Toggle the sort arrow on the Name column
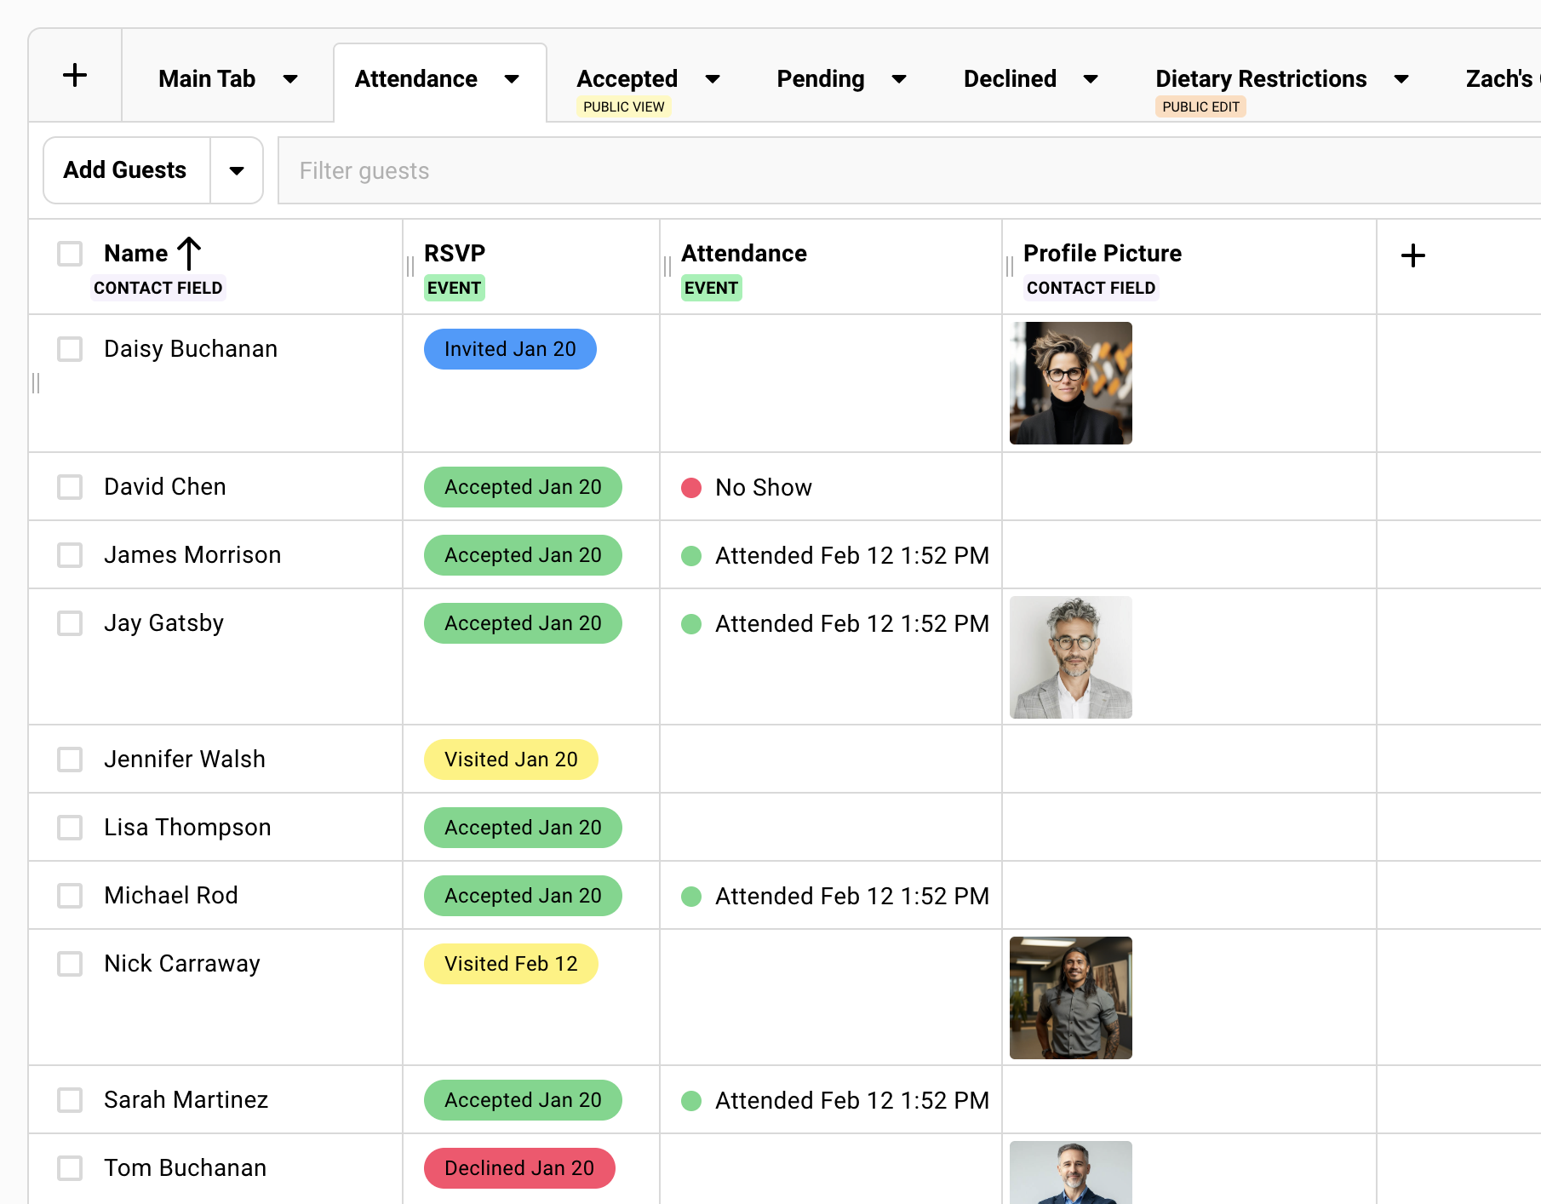1541x1204 pixels. (x=189, y=252)
